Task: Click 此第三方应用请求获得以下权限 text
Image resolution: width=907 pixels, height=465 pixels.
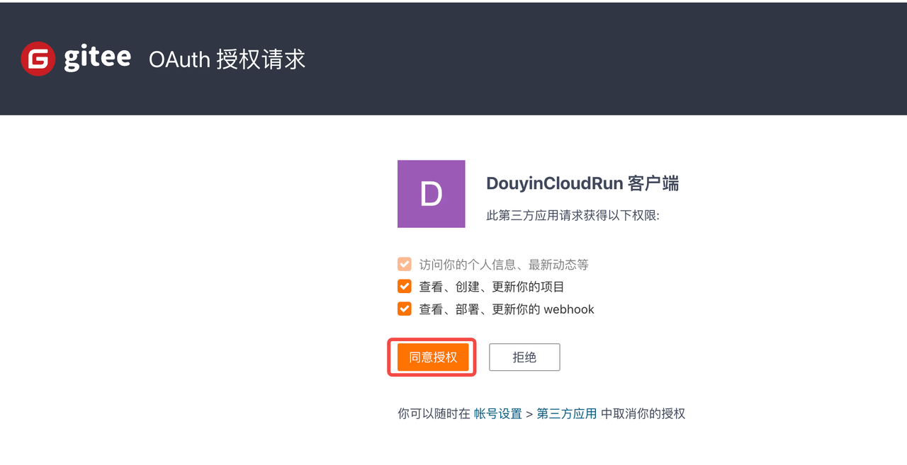Action: click(x=573, y=215)
